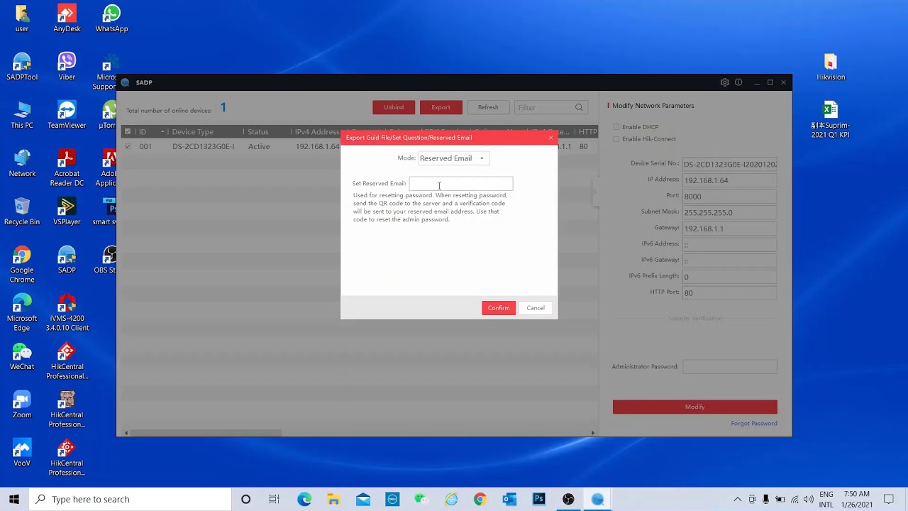Enable DHCP checkbox

point(616,127)
